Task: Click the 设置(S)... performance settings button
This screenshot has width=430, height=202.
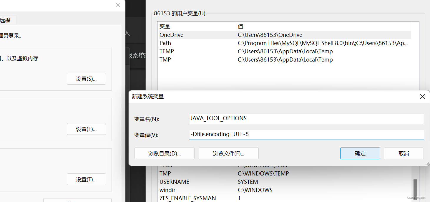Action: (86, 79)
